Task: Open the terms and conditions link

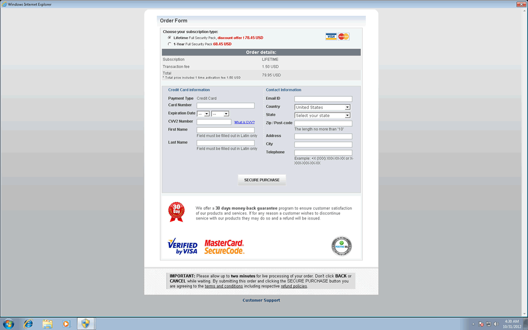Action: pyautogui.click(x=223, y=286)
